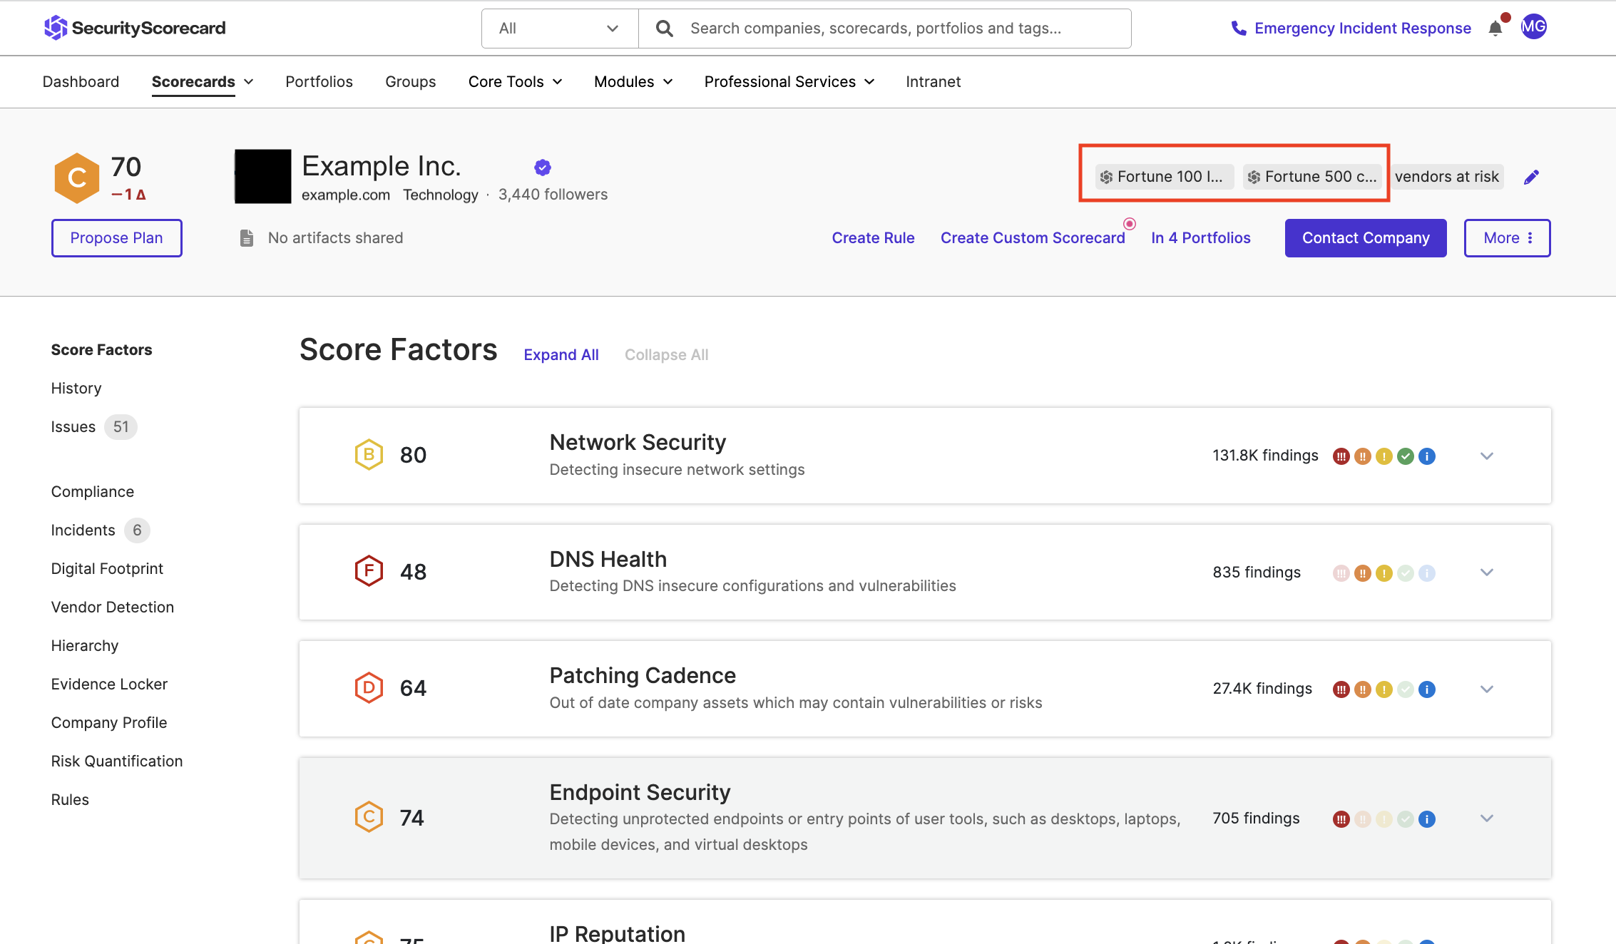Image resolution: width=1616 pixels, height=944 pixels.
Task: Select Compliance in the sidebar
Action: (x=93, y=492)
